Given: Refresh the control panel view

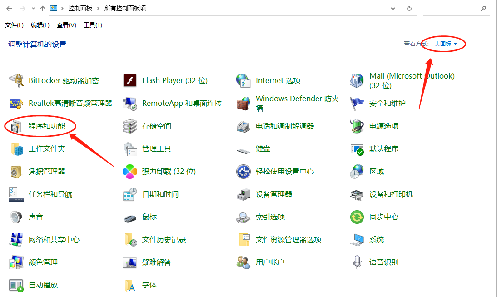Looking at the screenshot, I should (409, 9).
